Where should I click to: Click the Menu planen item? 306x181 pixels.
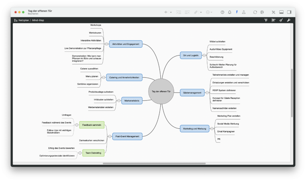tap(92, 76)
